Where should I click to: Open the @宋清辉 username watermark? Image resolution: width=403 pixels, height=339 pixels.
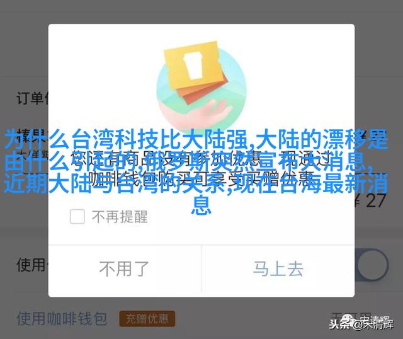(372, 325)
